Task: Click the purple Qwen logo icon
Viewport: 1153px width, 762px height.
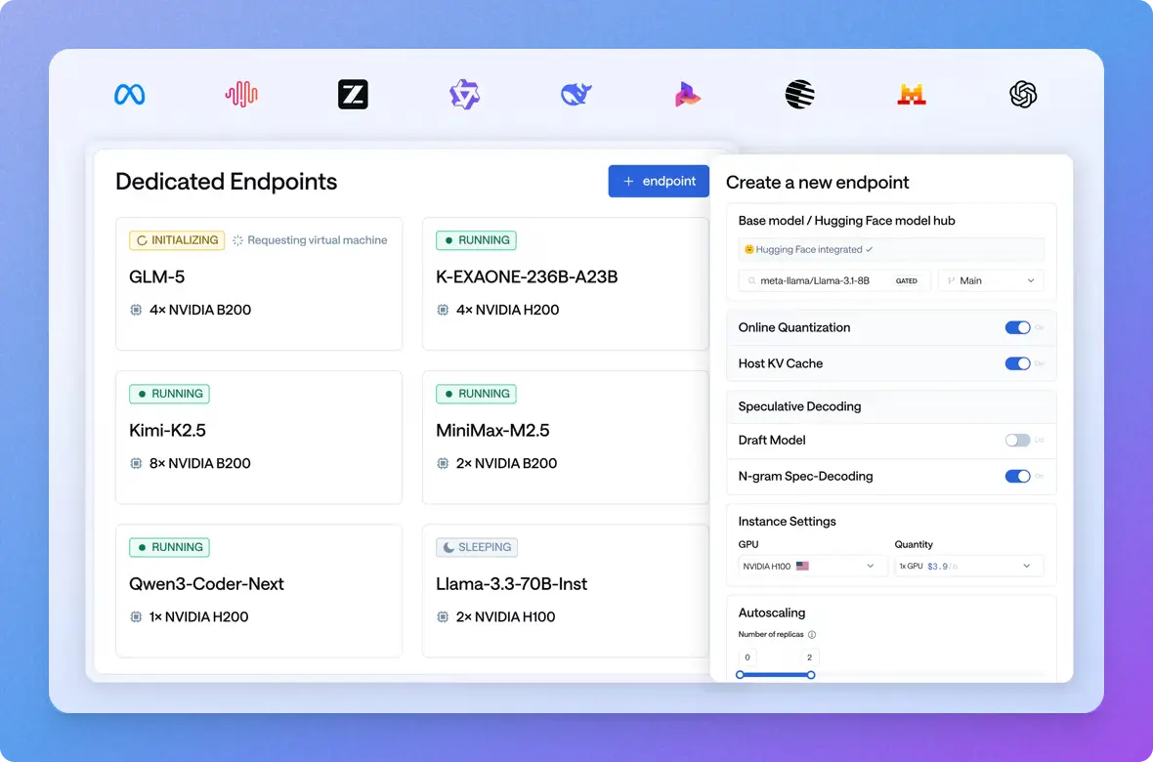Action: pyautogui.click(x=465, y=94)
